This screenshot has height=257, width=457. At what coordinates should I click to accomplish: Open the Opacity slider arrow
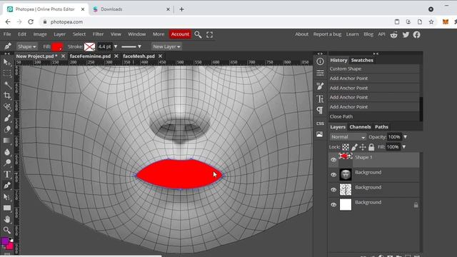[405, 137]
